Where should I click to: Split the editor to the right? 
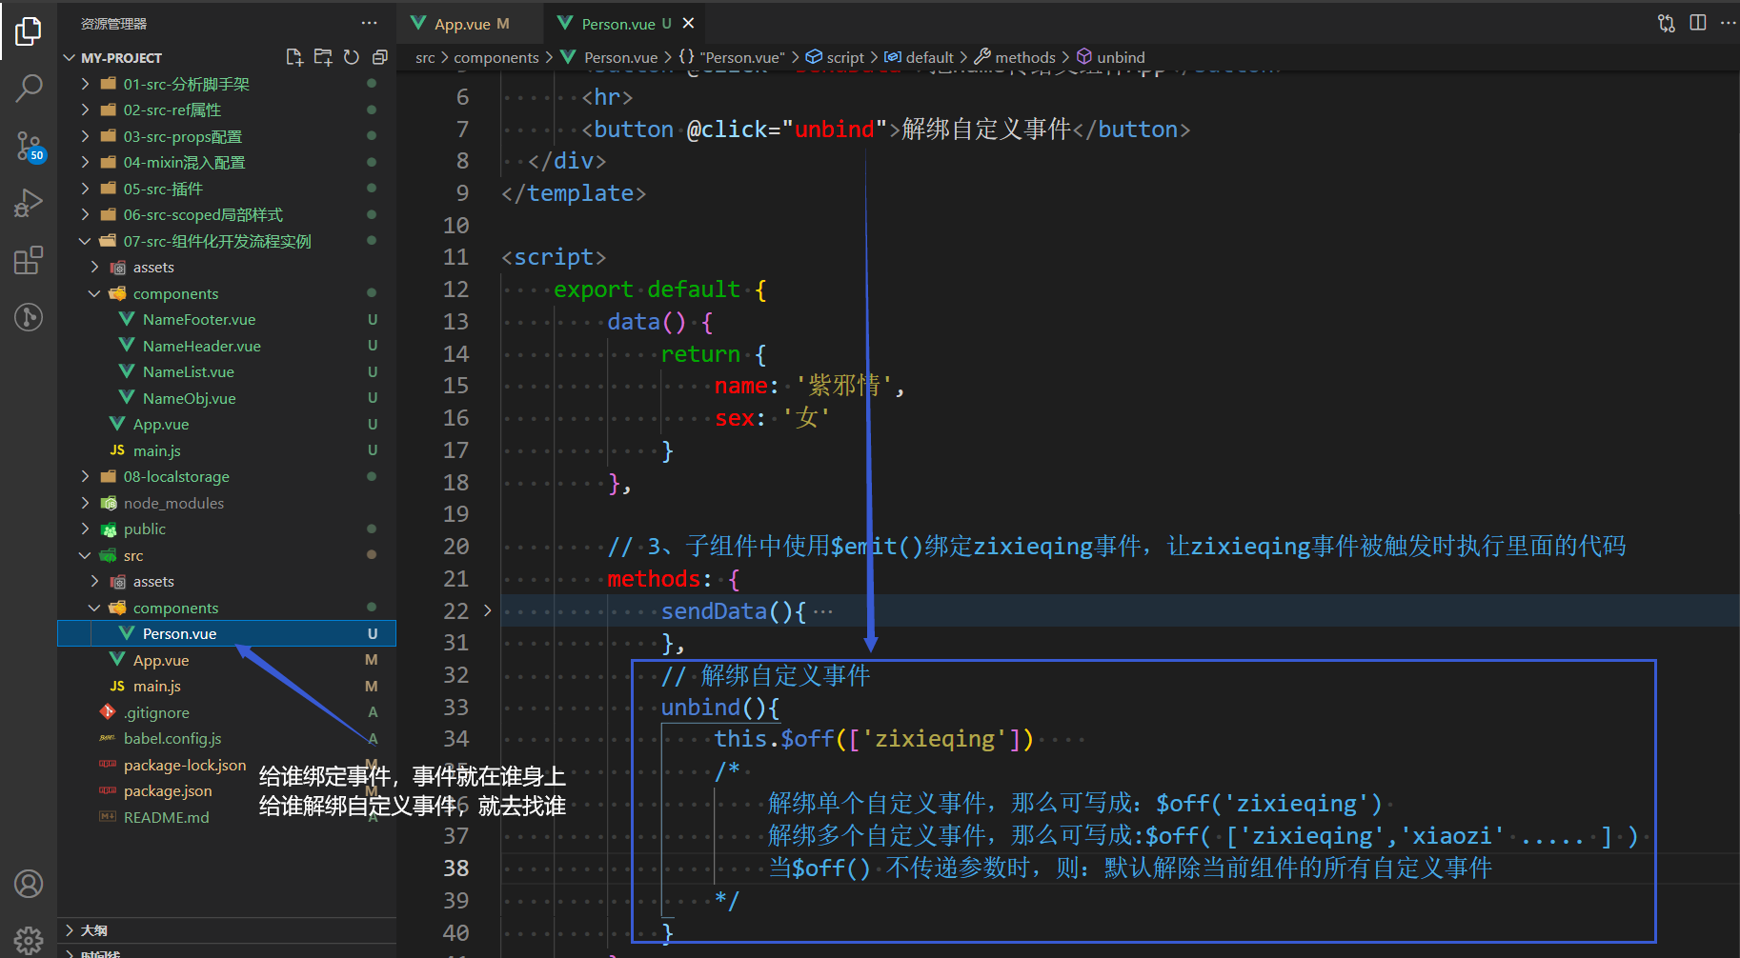tap(1698, 23)
